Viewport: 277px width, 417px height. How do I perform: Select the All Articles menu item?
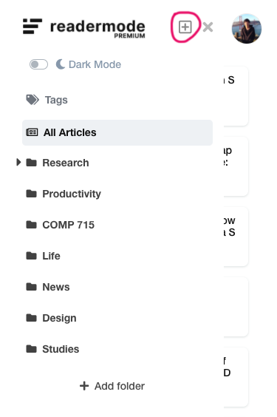(x=117, y=132)
